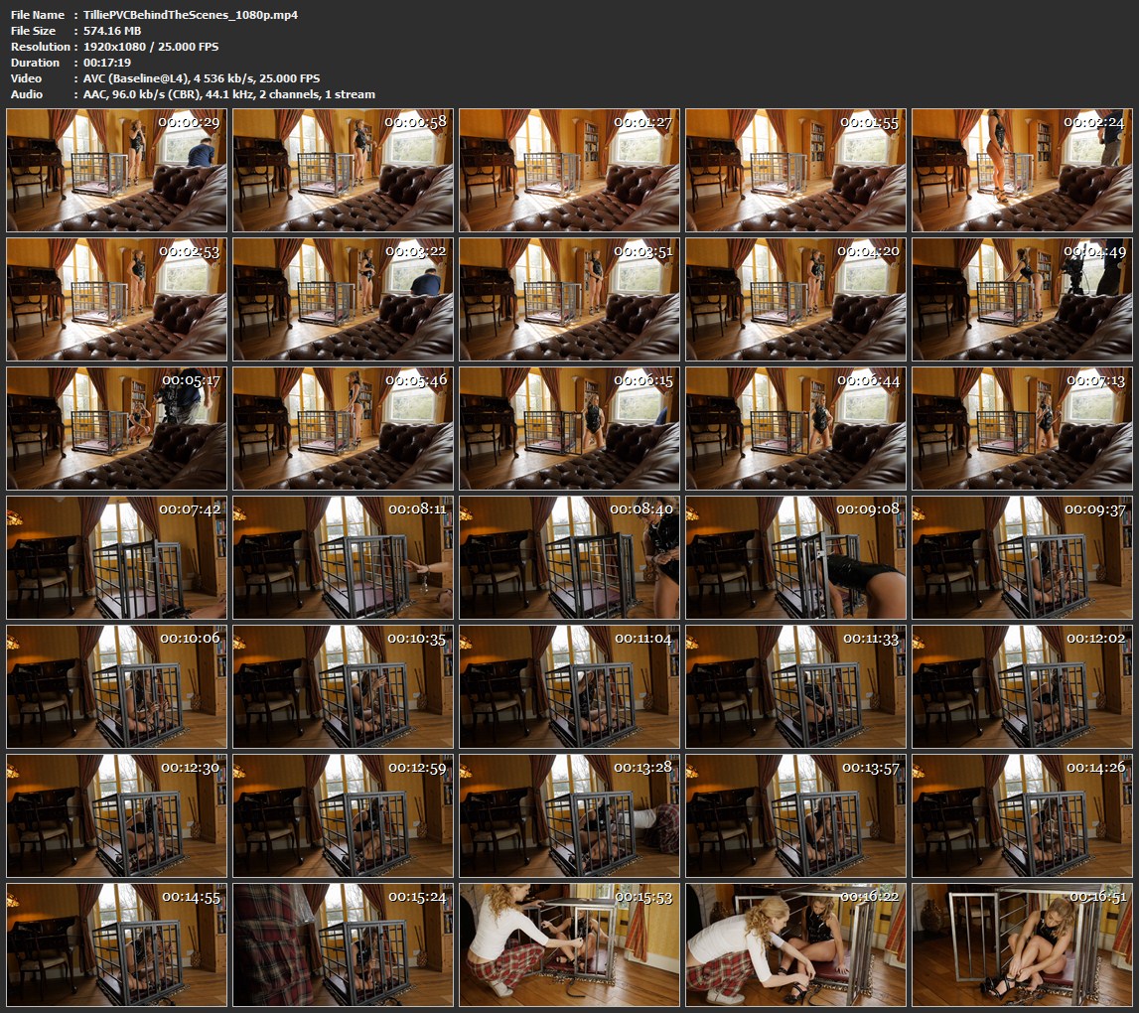Screen dimensions: 1139x1013
Task: Click the 00:09:08 thumbnail
Action: point(796,557)
